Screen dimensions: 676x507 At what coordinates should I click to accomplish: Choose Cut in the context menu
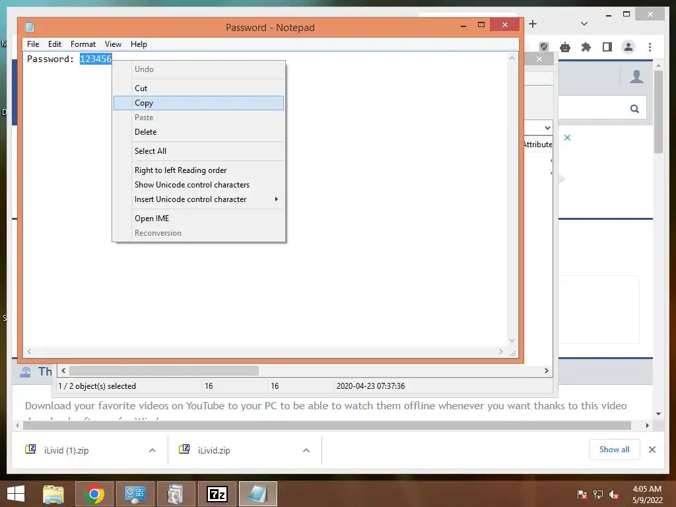(198, 88)
